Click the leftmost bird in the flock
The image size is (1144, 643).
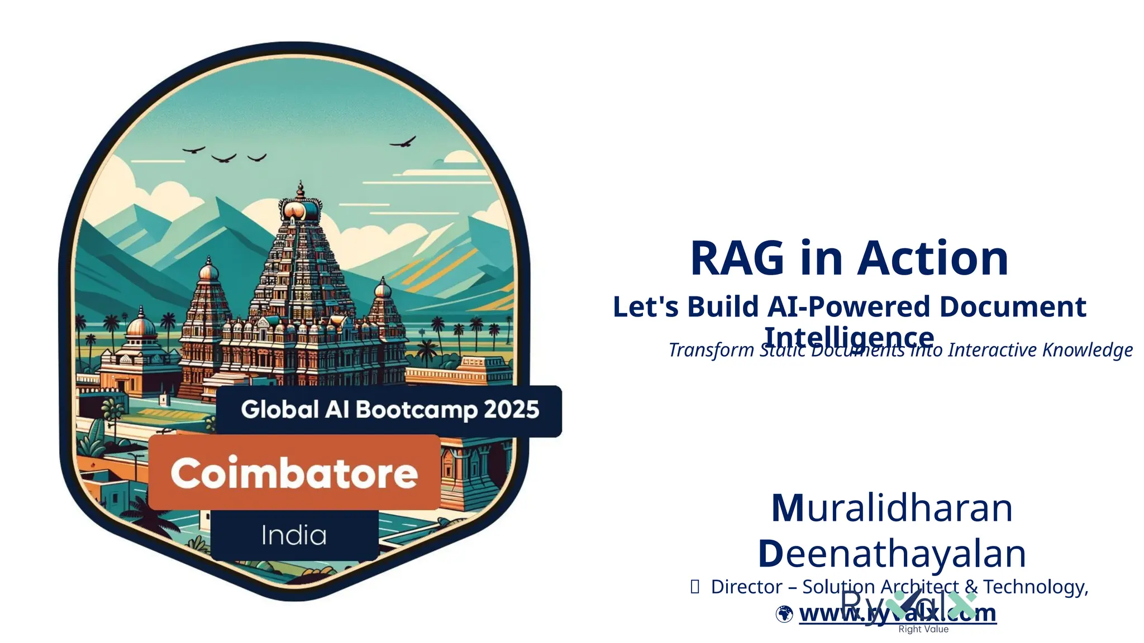193,150
